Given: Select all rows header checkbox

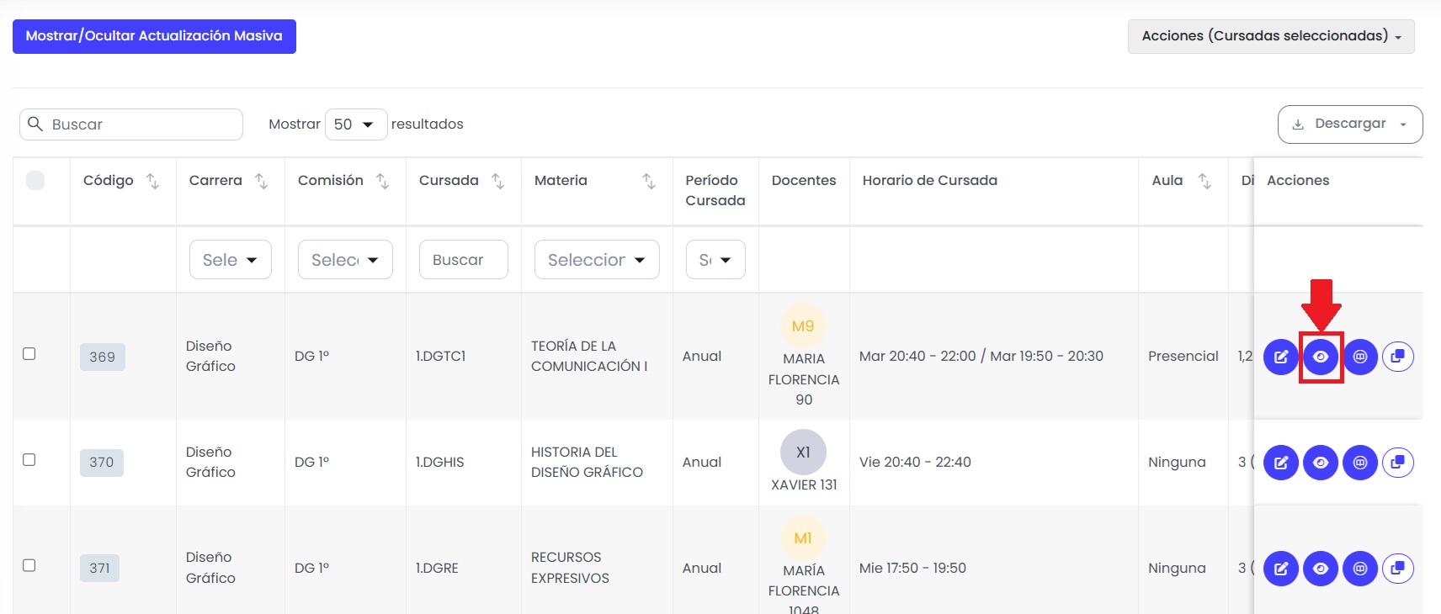Looking at the screenshot, I should (35, 180).
